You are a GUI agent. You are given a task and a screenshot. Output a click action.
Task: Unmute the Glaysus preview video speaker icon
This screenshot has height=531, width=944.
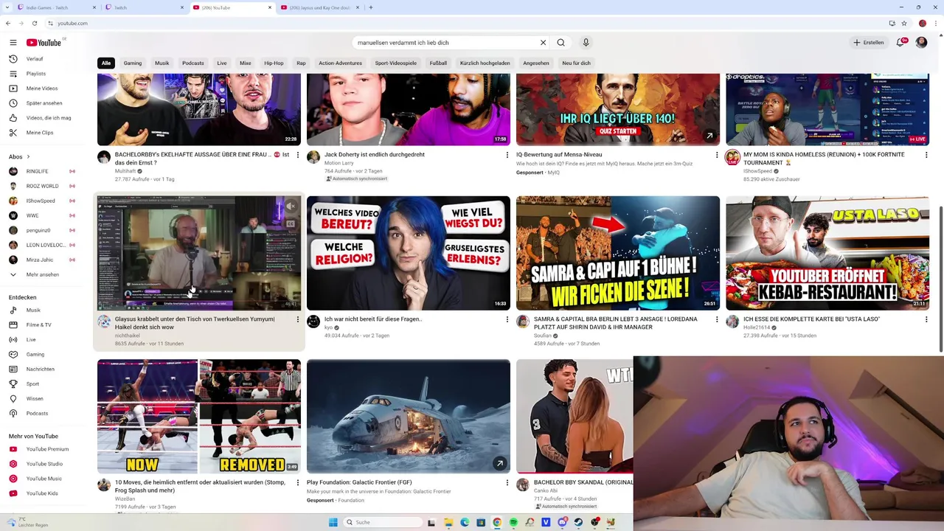291,206
